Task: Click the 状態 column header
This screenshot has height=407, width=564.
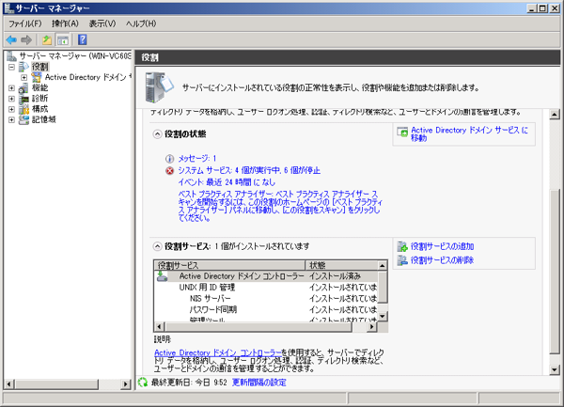Action: [x=341, y=265]
